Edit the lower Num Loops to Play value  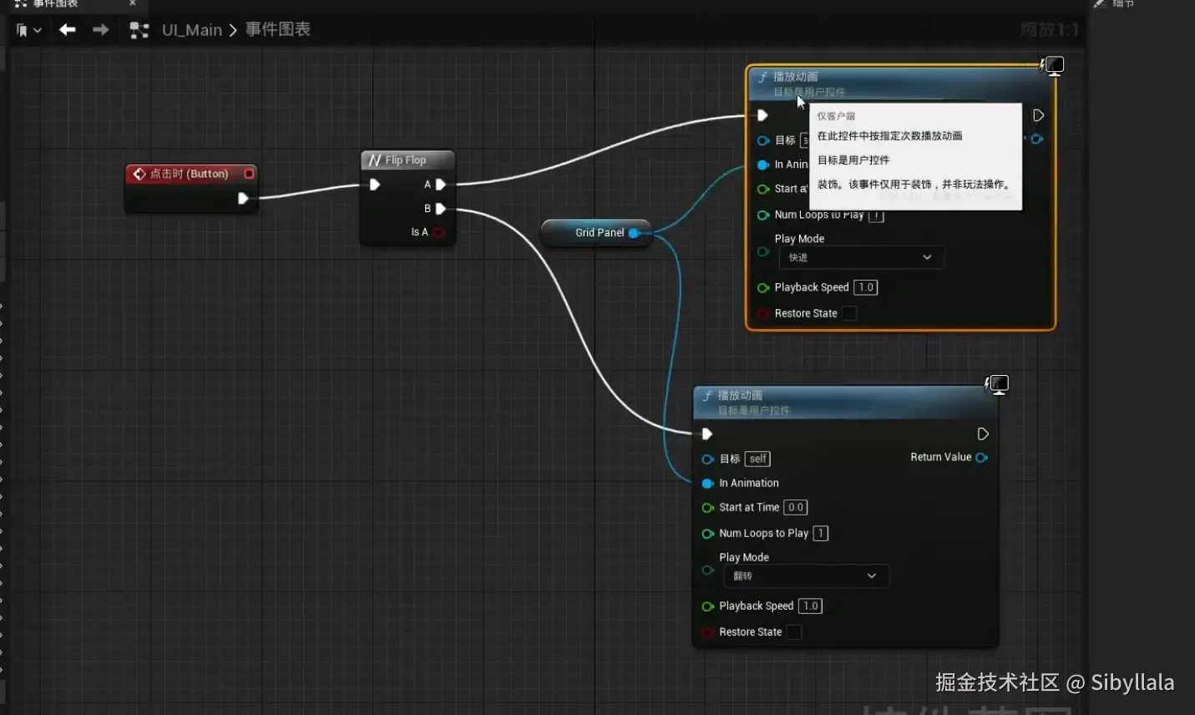[821, 533]
